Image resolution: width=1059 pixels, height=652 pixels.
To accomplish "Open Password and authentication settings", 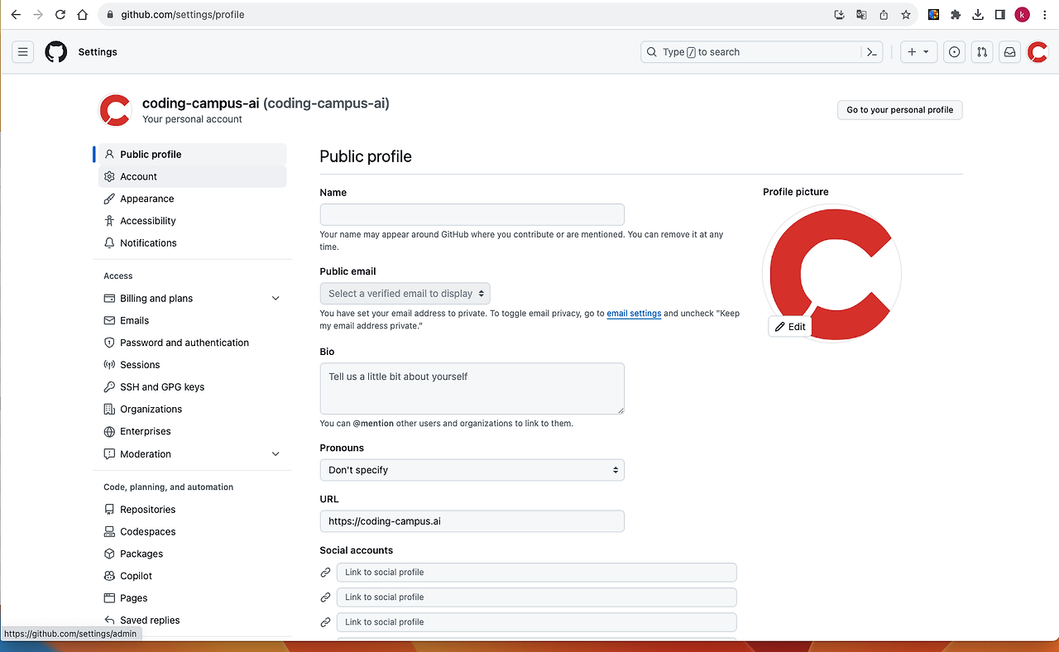I will [x=193, y=343].
